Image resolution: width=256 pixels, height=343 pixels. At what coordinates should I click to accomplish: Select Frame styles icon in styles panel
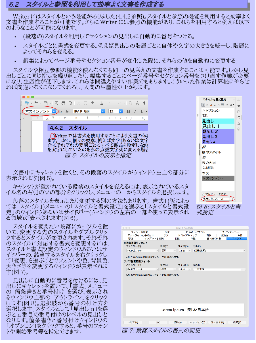tap(211, 105)
